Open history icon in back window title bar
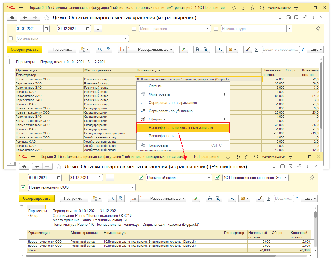Screen dimensions: 331x262 tap(243, 7)
